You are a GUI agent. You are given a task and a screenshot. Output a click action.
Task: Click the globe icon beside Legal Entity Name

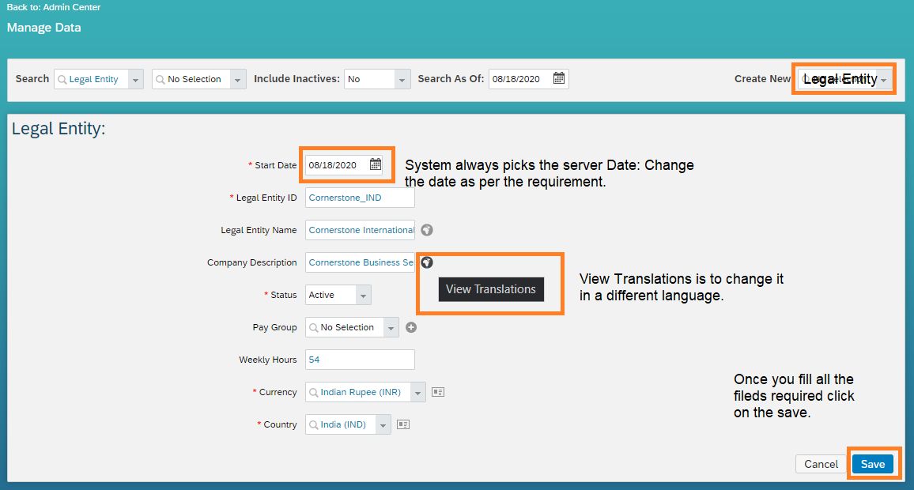pos(427,229)
